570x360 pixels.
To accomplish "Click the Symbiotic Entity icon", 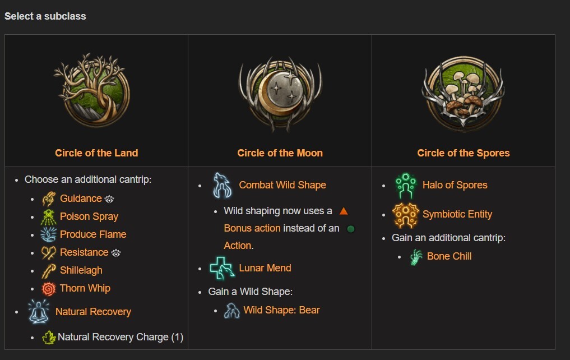I will pos(405,214).
